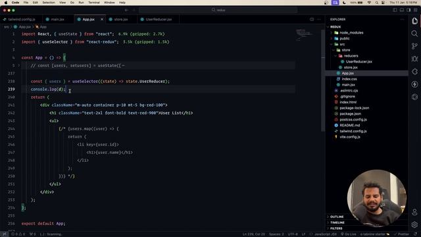Expand the OUTLINE section
421x237 pixels.
[x=337, y=217]
